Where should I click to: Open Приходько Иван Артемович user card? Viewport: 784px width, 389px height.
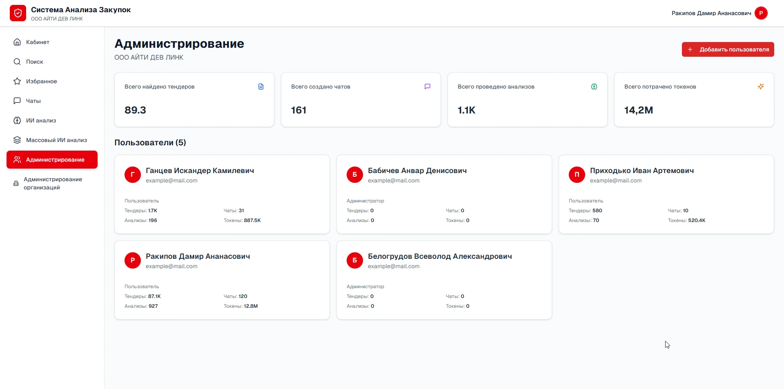666,194
